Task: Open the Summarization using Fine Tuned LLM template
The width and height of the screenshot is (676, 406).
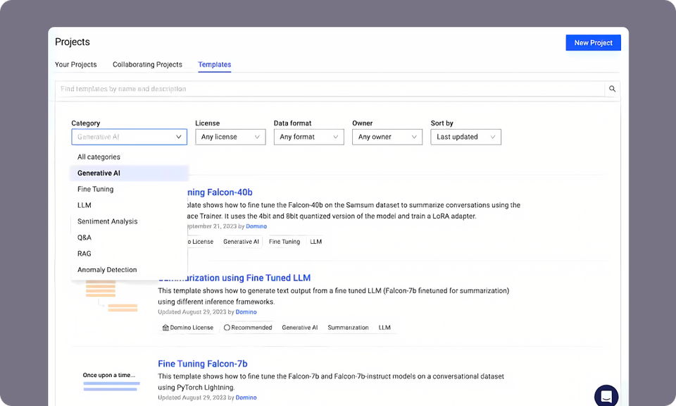Action: (x=234, y=278)
